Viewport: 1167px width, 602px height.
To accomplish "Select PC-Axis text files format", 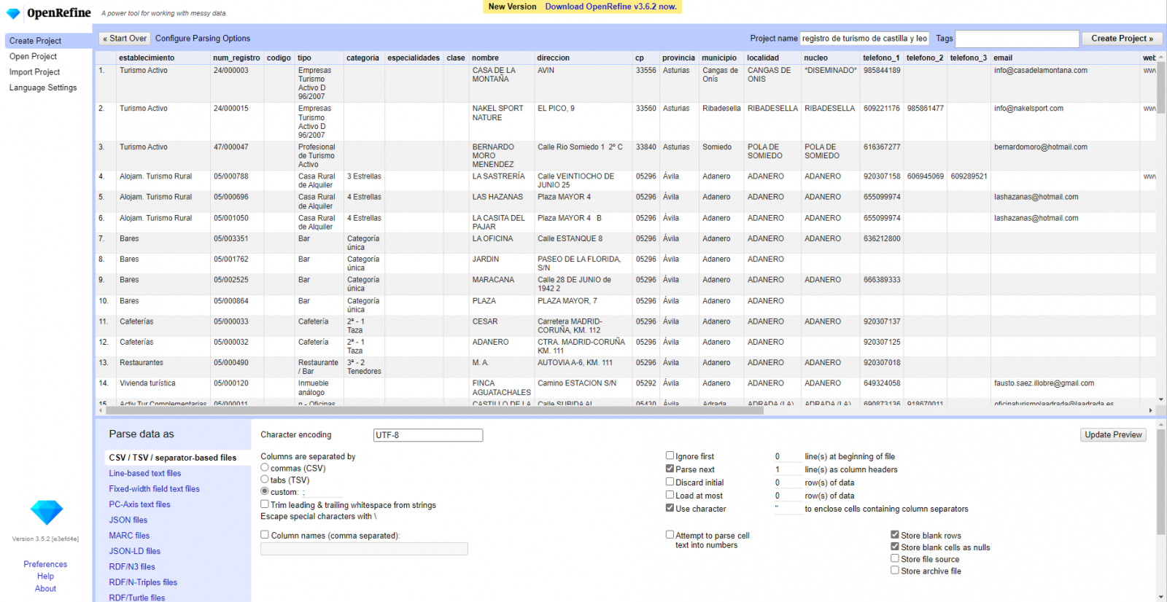I will tap(140, 504).
